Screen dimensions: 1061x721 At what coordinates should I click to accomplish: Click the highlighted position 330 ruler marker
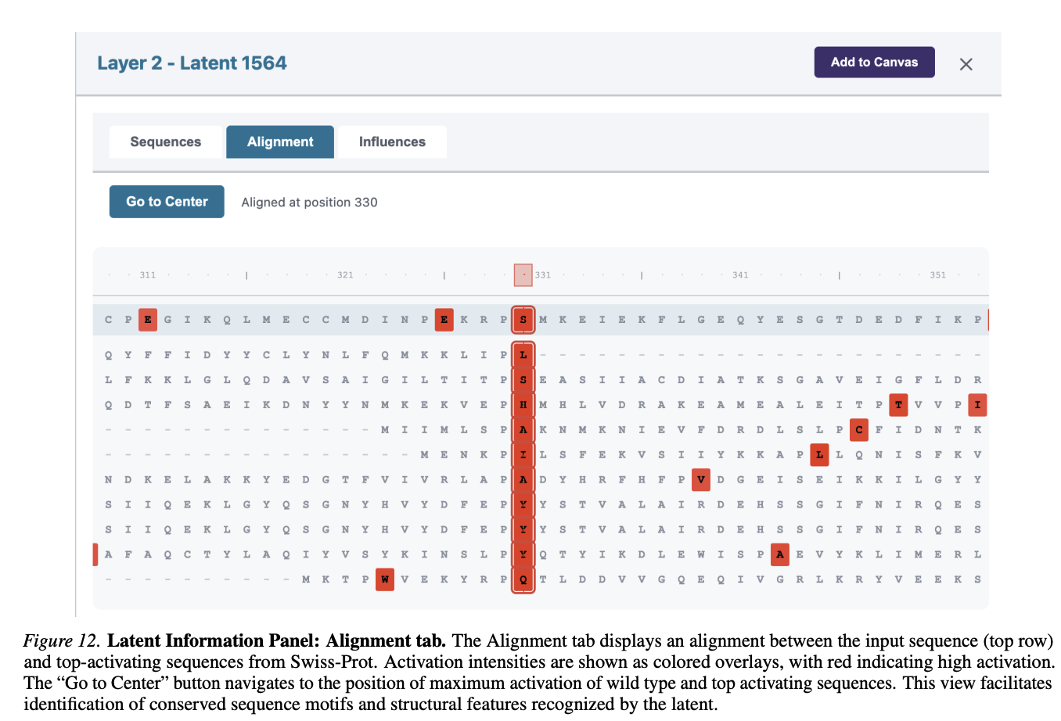[523, 275]
